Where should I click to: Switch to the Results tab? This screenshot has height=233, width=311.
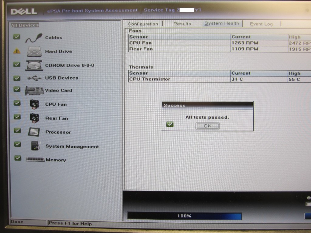pyautogui.click(x=182, y=24)
